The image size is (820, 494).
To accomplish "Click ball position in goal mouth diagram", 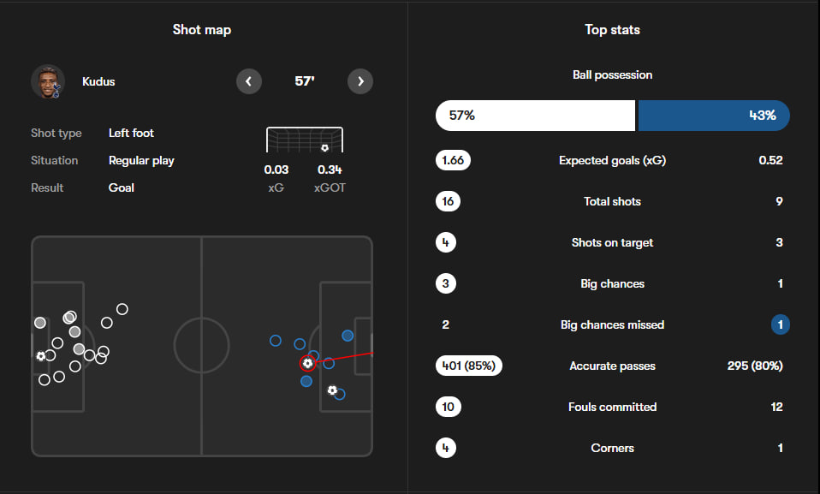I will (x=324, y=147).
